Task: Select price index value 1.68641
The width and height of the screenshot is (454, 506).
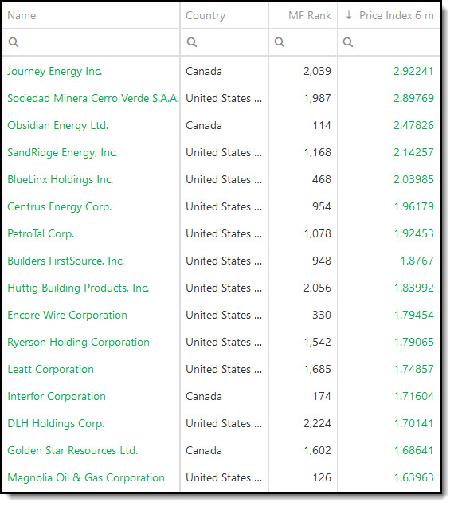Action: point(414,451)
